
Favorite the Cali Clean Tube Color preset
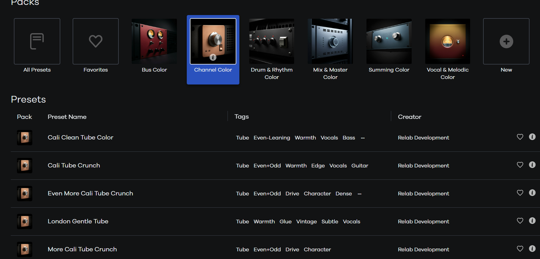click(520, 137)
